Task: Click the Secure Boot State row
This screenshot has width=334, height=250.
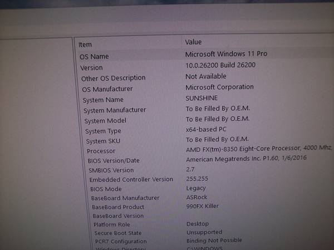Action: pos(118,233)
